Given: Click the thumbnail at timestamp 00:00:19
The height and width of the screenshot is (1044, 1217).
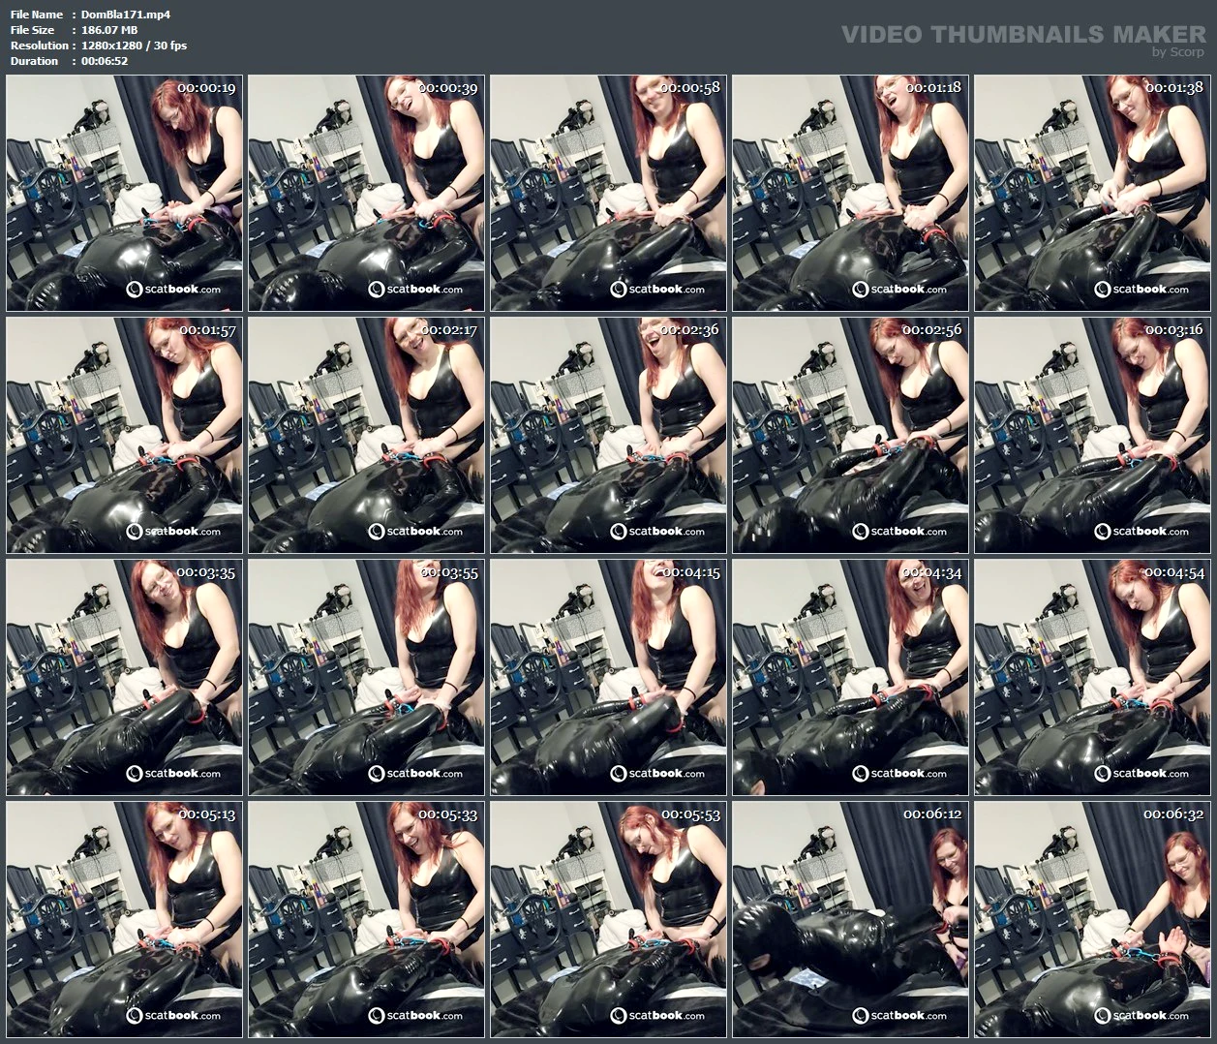Looking at the screenshot, I should (x=125, y=194).
